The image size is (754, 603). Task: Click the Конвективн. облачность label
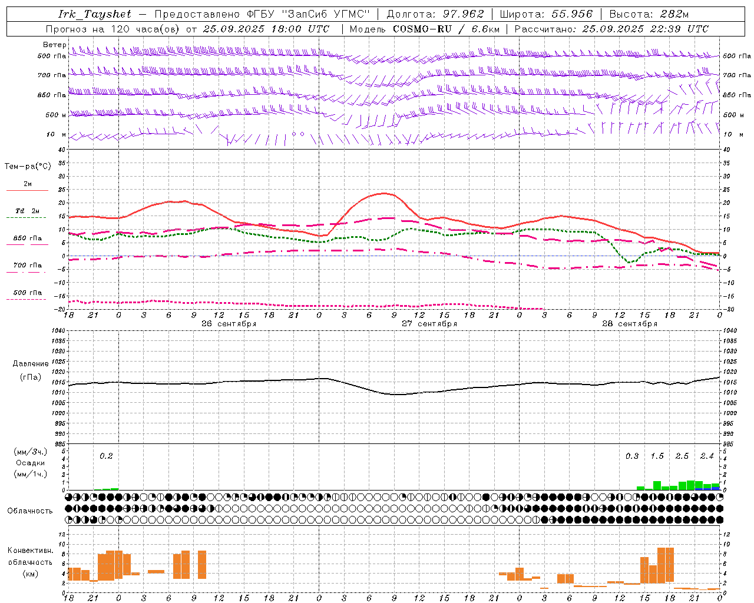click(30, 556)
